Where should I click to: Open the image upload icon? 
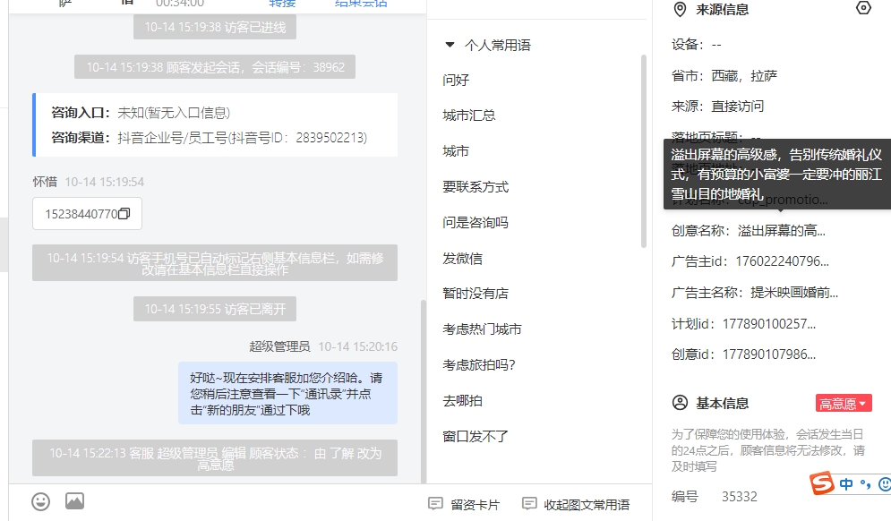[74, 501]
